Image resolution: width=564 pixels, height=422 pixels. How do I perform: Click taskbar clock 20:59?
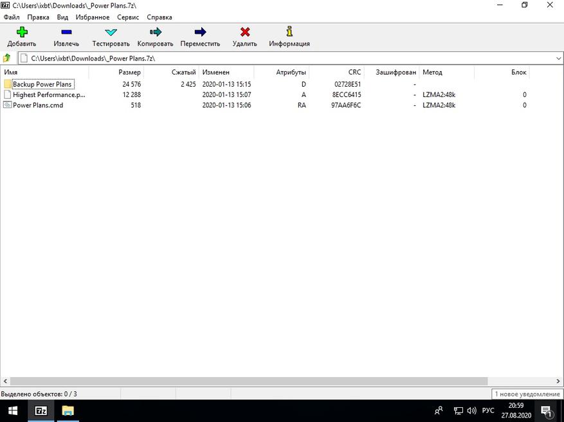coord(516,405)
